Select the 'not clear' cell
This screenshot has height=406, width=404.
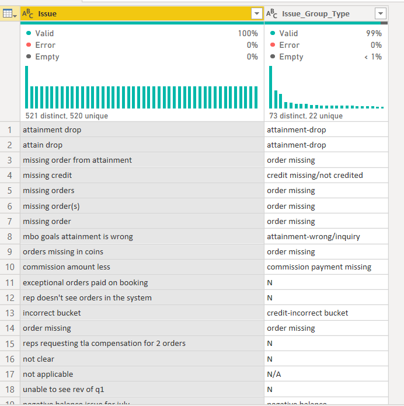142,359
